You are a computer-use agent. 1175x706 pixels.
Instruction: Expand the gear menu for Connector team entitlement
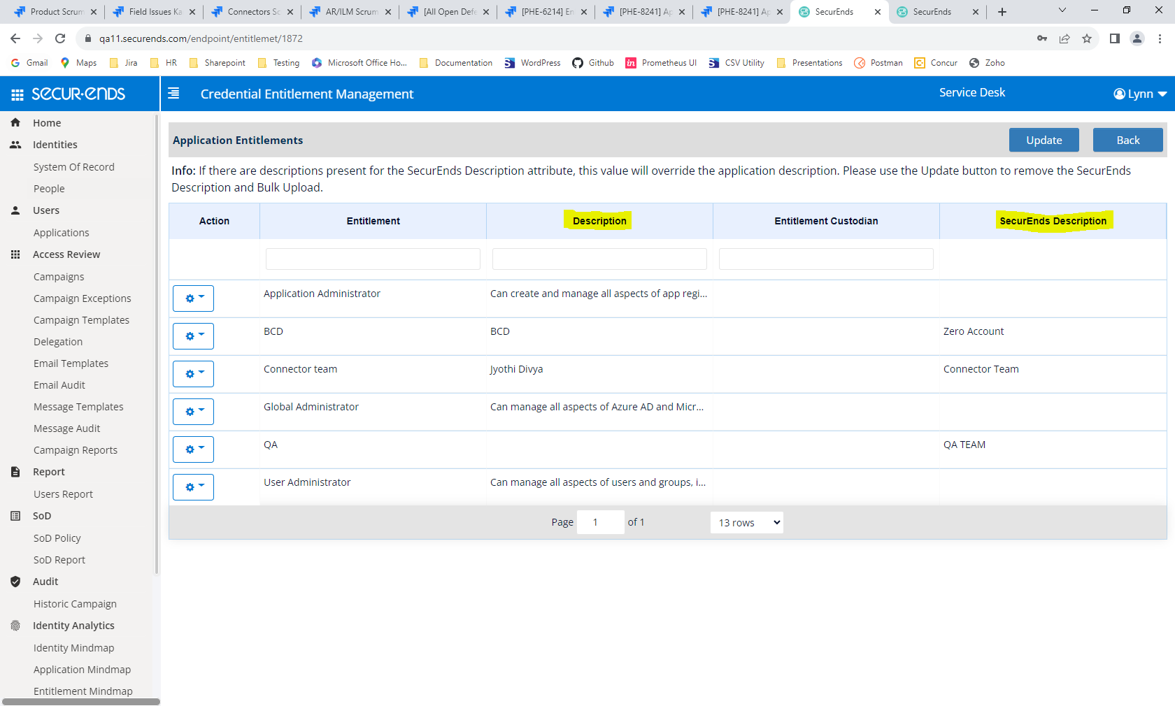192,373
